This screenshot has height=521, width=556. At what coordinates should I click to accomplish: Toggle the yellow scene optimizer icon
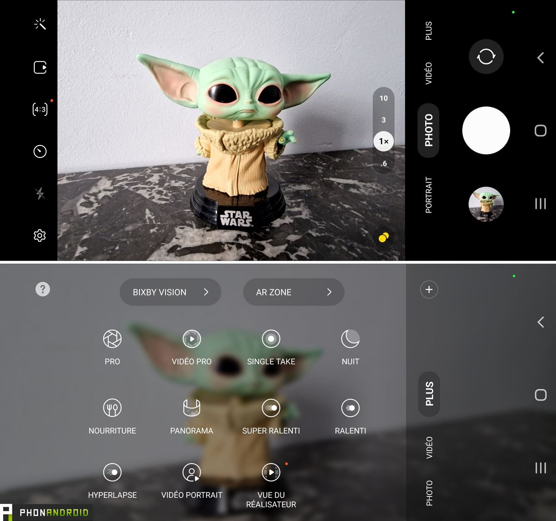[x=384, y=238]
